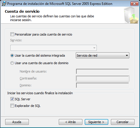140x128 pixels.
Task: Click the Iniciar los servicios group label
Action: [40, 93]
